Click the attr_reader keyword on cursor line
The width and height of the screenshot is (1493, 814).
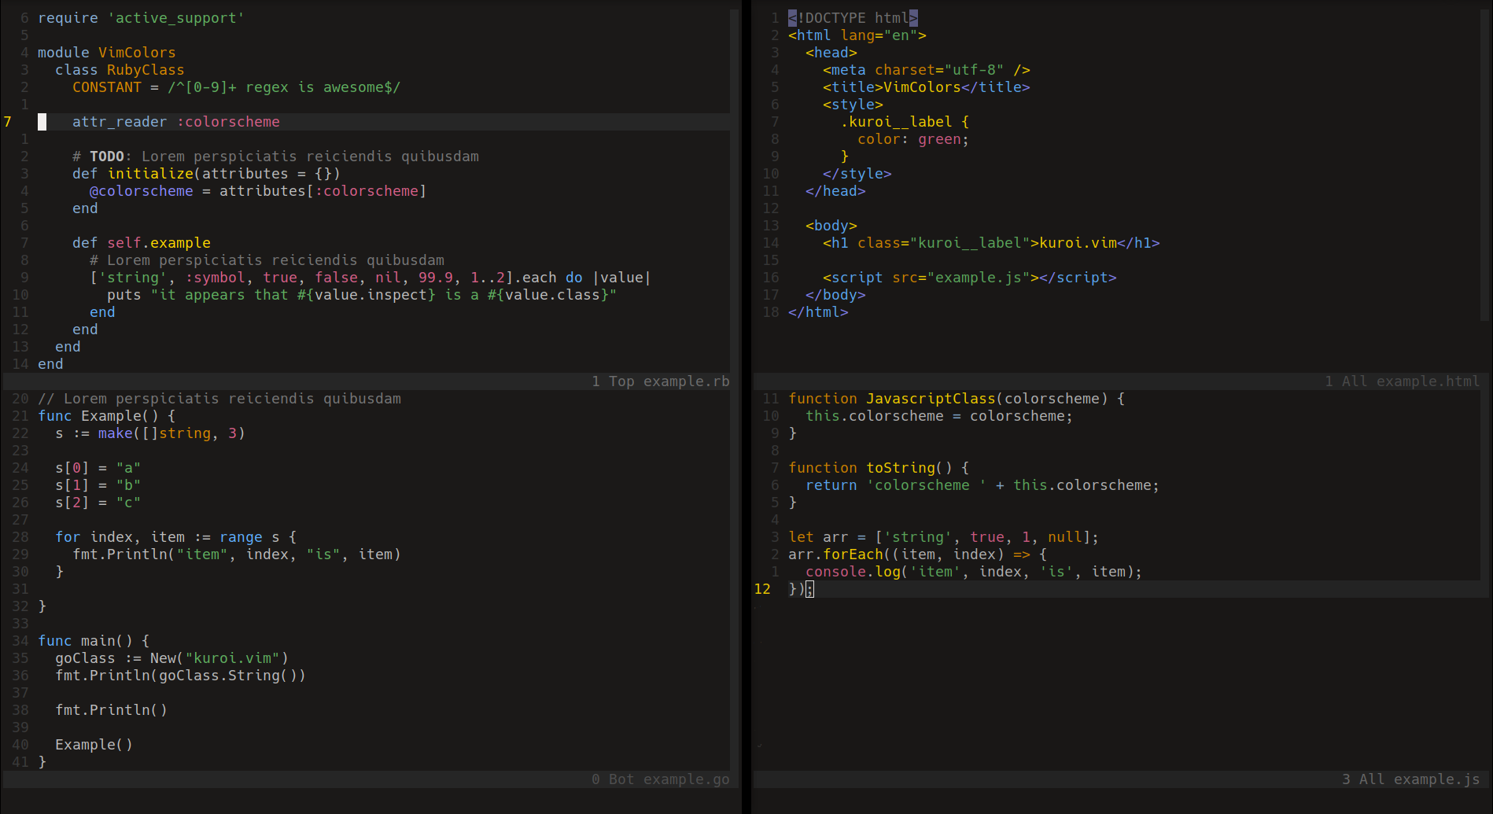[x=120, y=122]
